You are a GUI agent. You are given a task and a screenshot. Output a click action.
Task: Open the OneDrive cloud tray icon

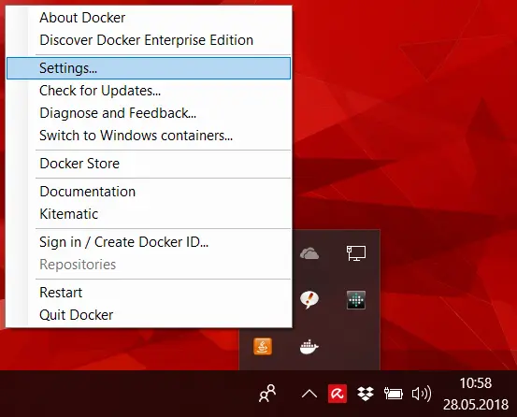click(x=309, y=253)
